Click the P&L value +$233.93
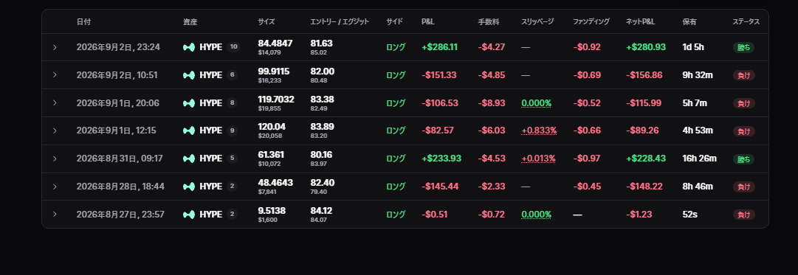The image size is (798, 275). 441,159
